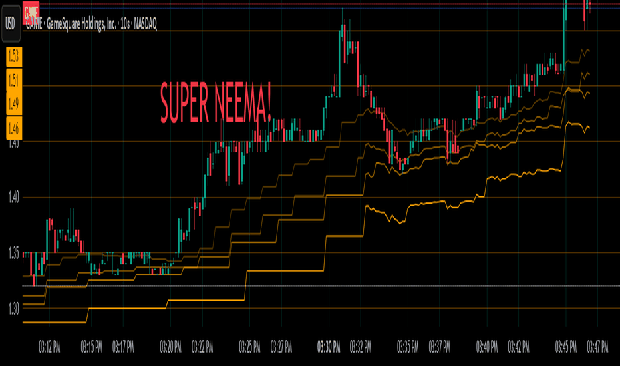620x366 pixels.
Task: Click the red GAME symbol badge
Action: [31, 12]
